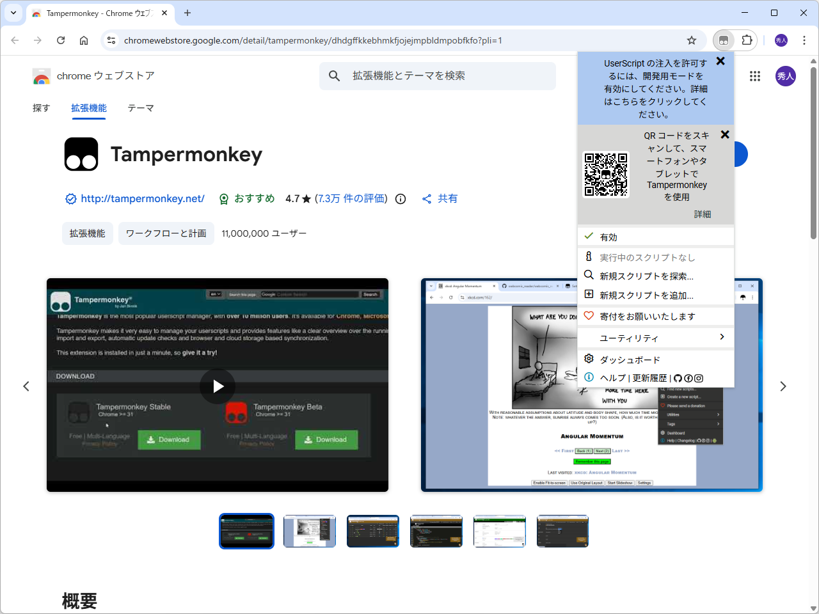This screenshot has width=819, height=614.
Task: Click the info icon next to the rating
Action: pos(400,199)
